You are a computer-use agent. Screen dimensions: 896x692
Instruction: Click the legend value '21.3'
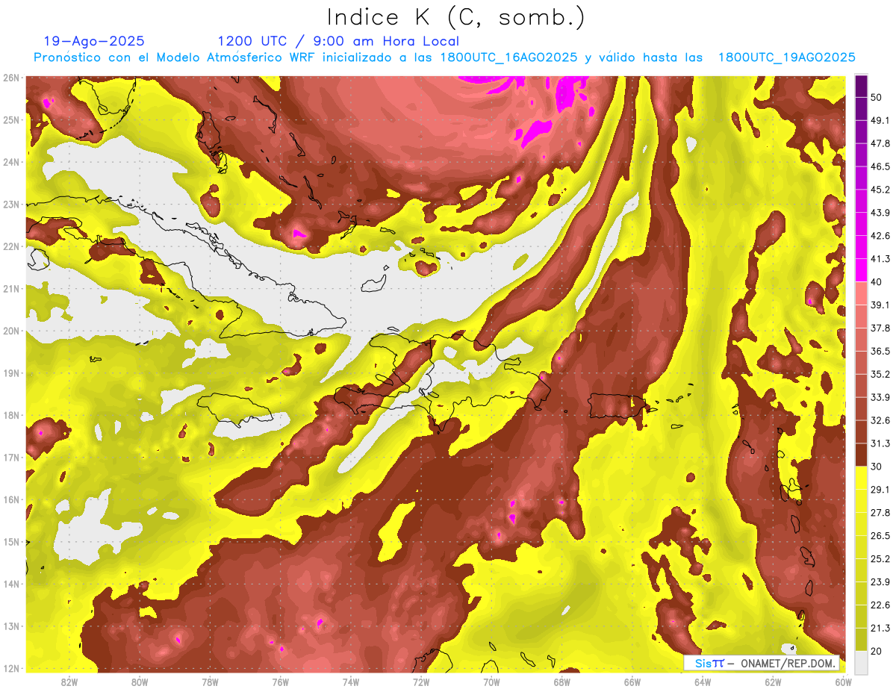(880, 629)
